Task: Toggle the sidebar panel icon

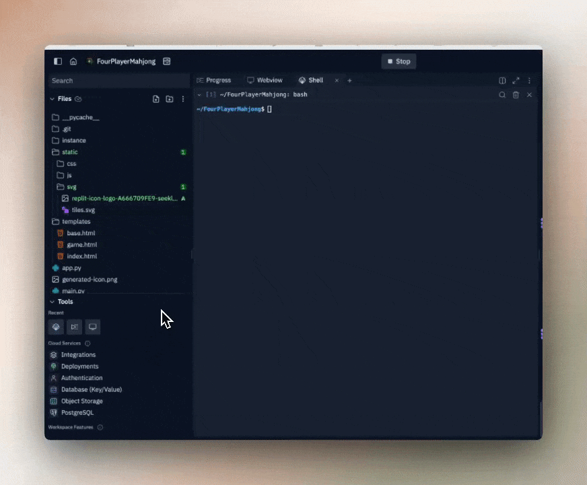Action: (x=58, y=61)
